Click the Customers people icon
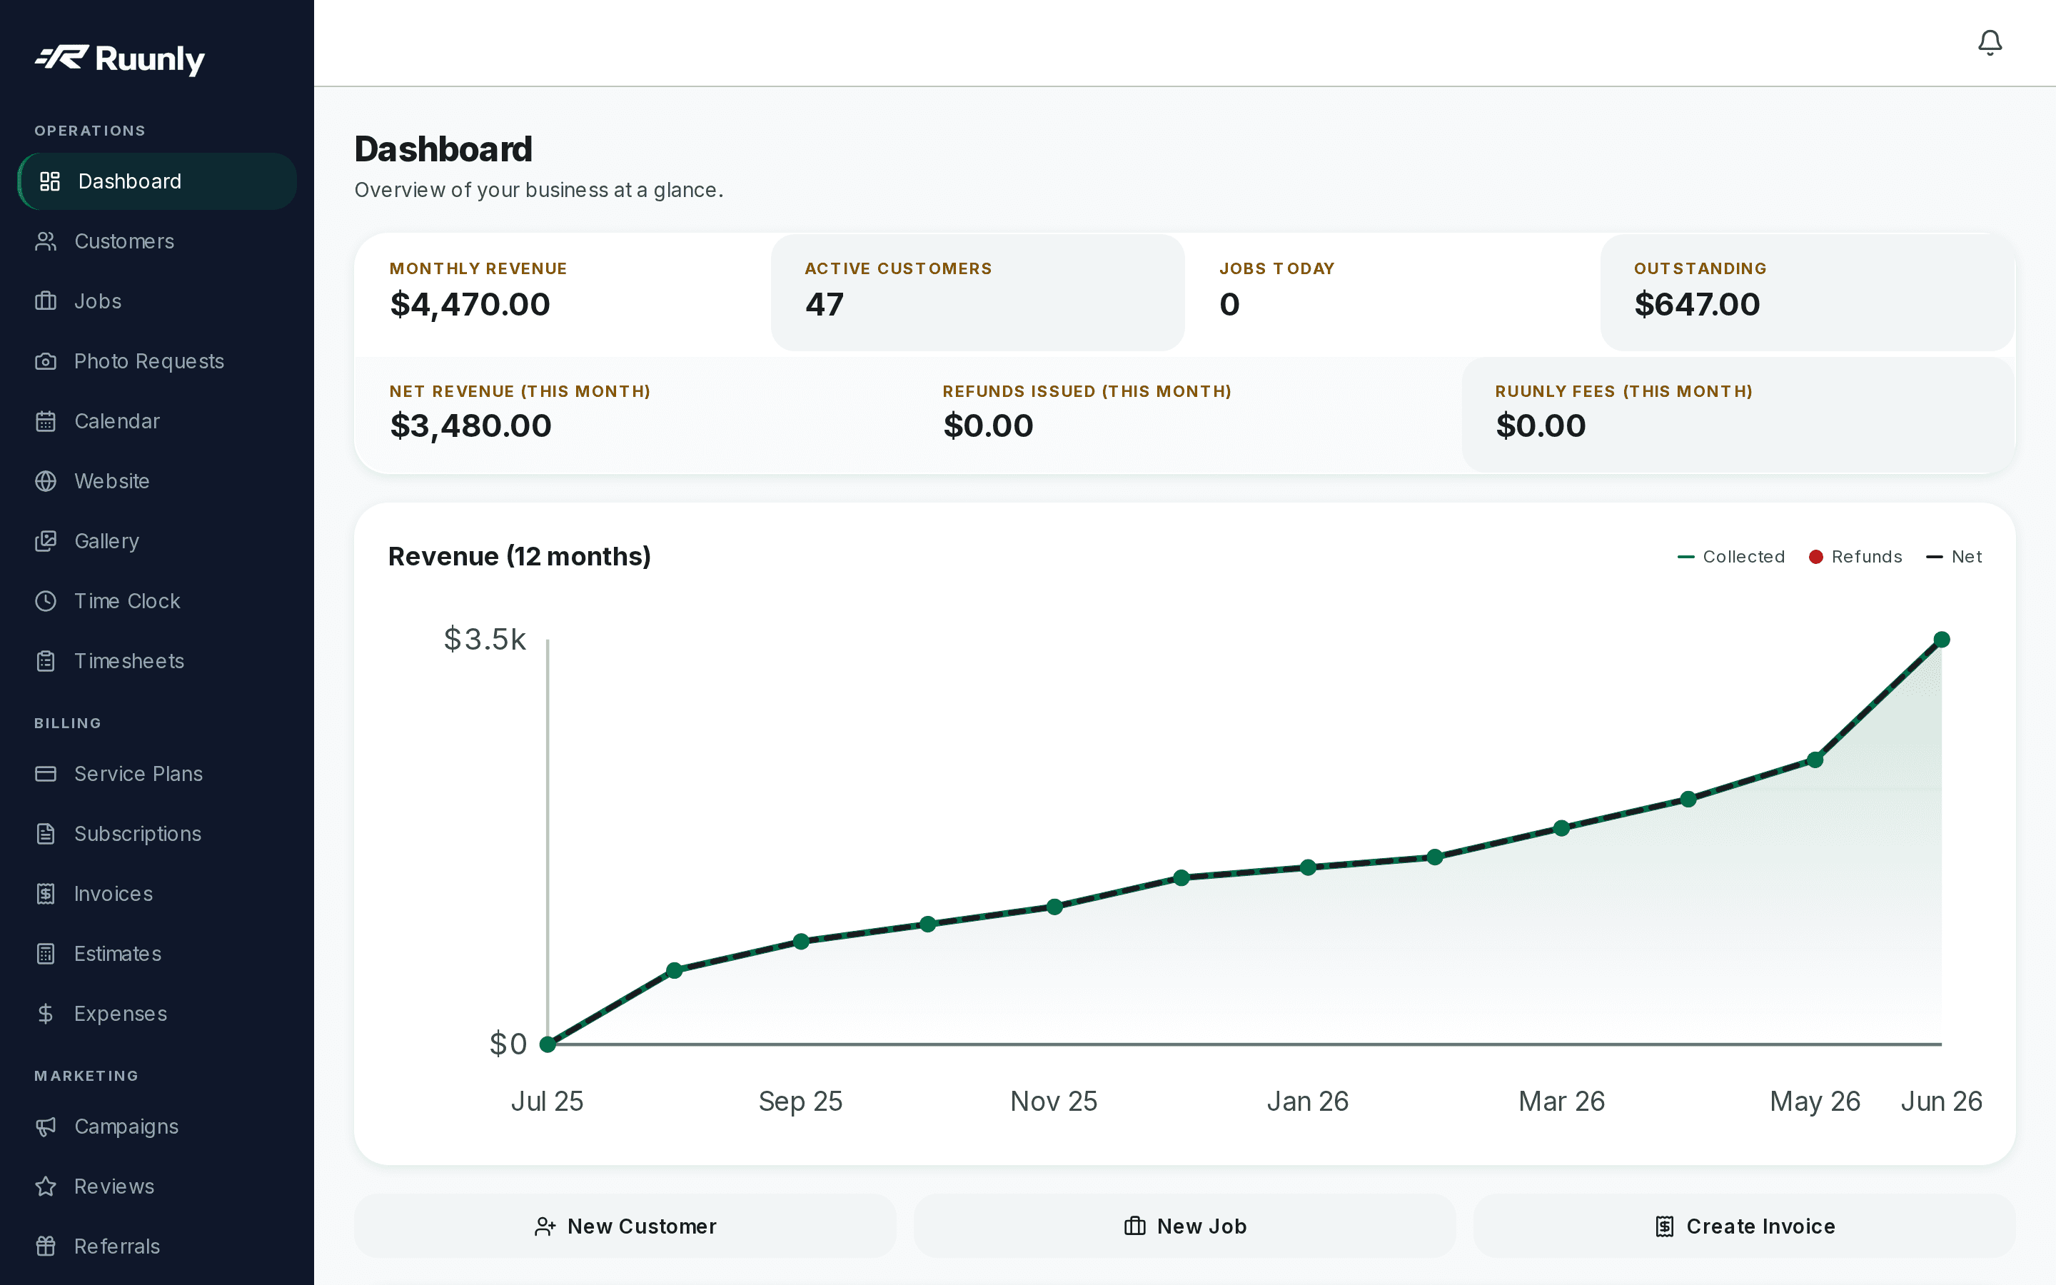The width and height of the screenshot is (2056, 1285). coord(46,241)
